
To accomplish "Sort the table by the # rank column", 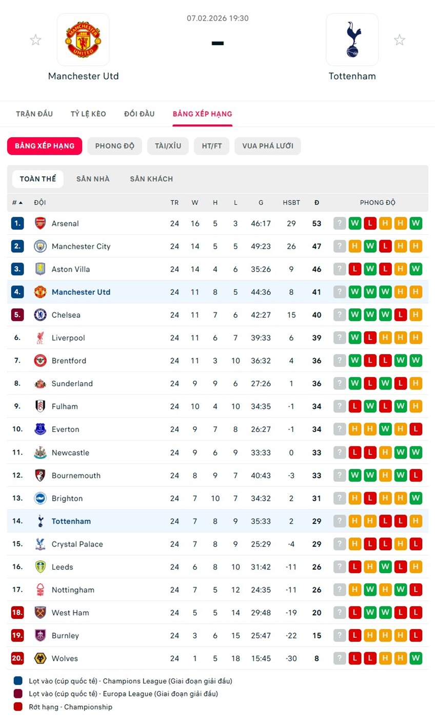I will [17, 203].
